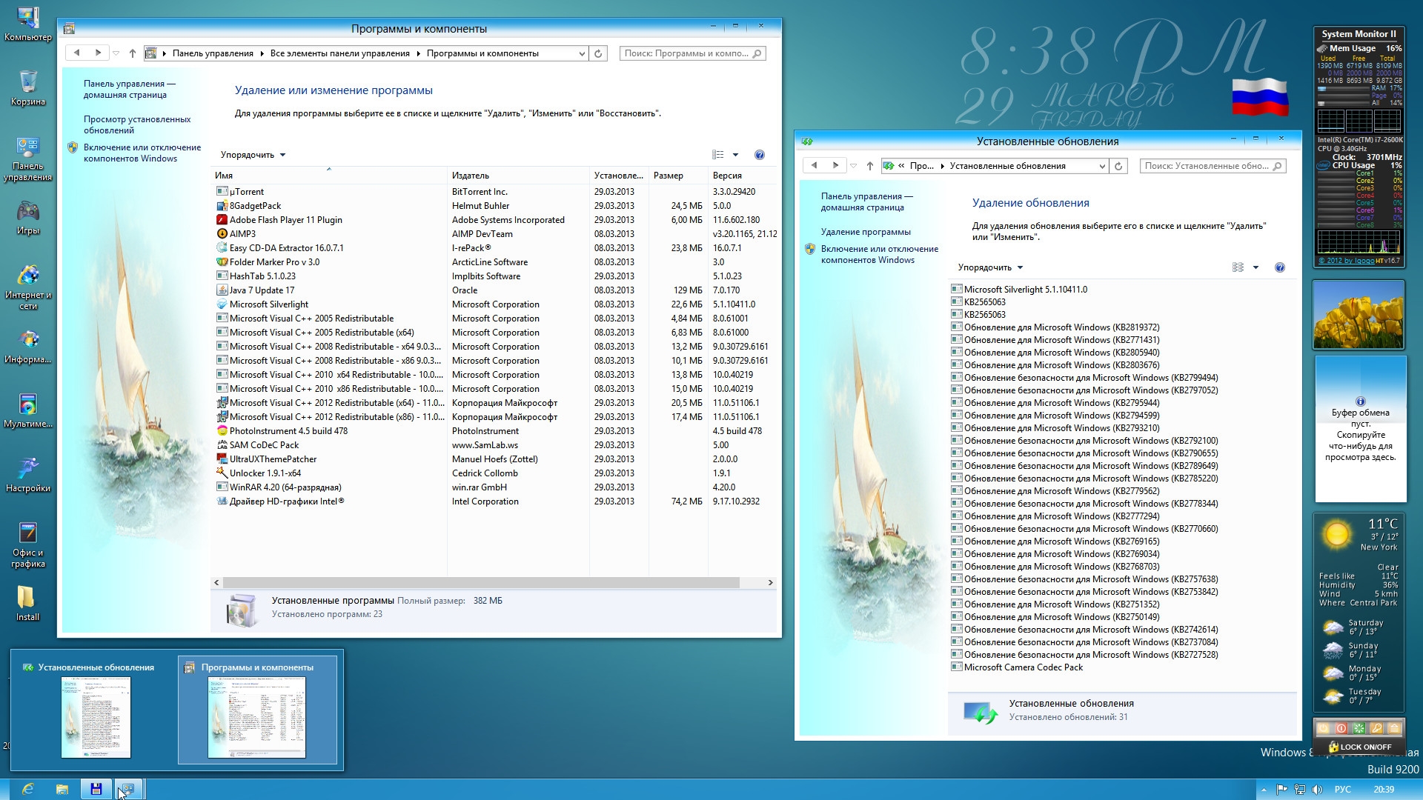Expand address history in Программы и компоненты
The image size is (1423, 800).
(582, 53)
